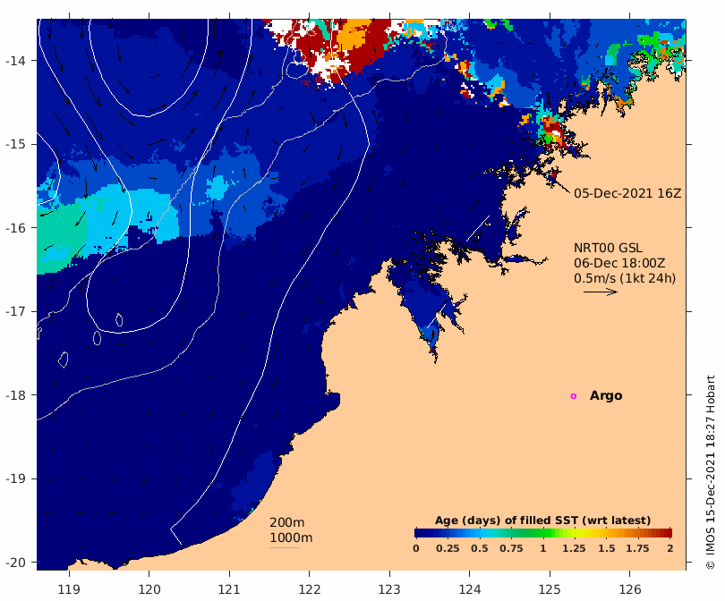The image size is (725, 601).
Task: Click the latitude axis label '-14'
Action: 15,61
